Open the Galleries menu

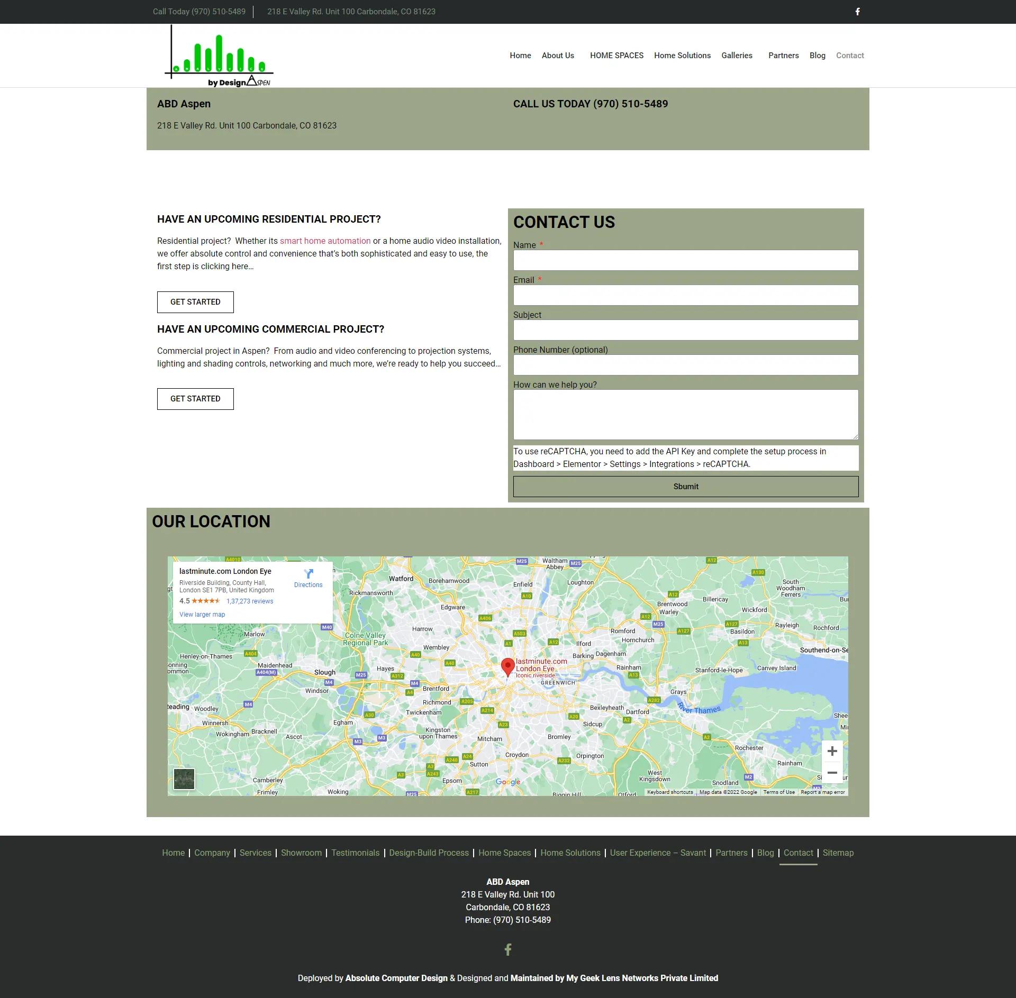click(737, 56)
